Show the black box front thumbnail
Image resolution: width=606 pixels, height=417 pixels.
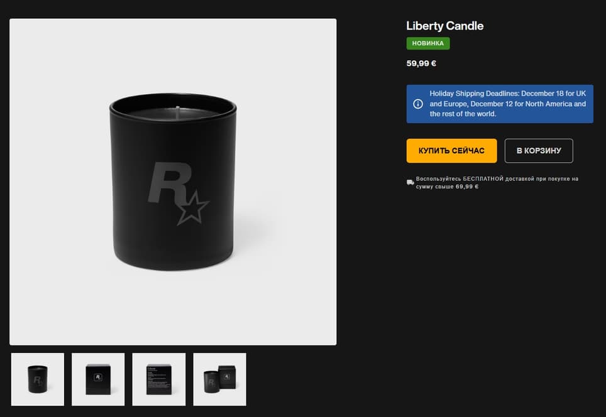pos(98,379)
